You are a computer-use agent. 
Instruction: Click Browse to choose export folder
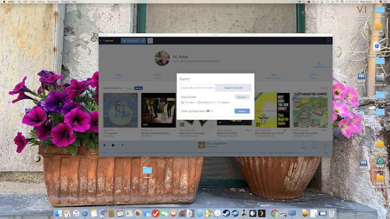(x=242, y=97)
